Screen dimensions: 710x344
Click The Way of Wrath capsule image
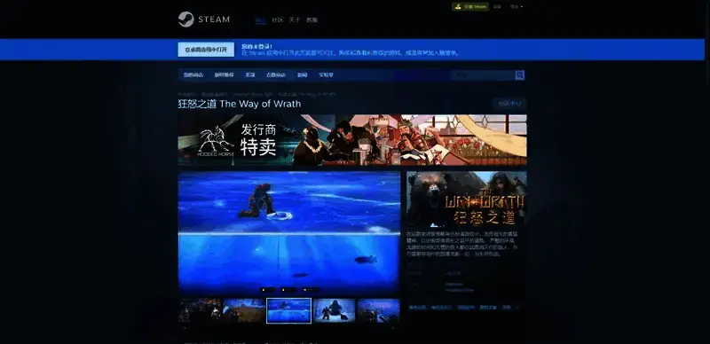467,199
